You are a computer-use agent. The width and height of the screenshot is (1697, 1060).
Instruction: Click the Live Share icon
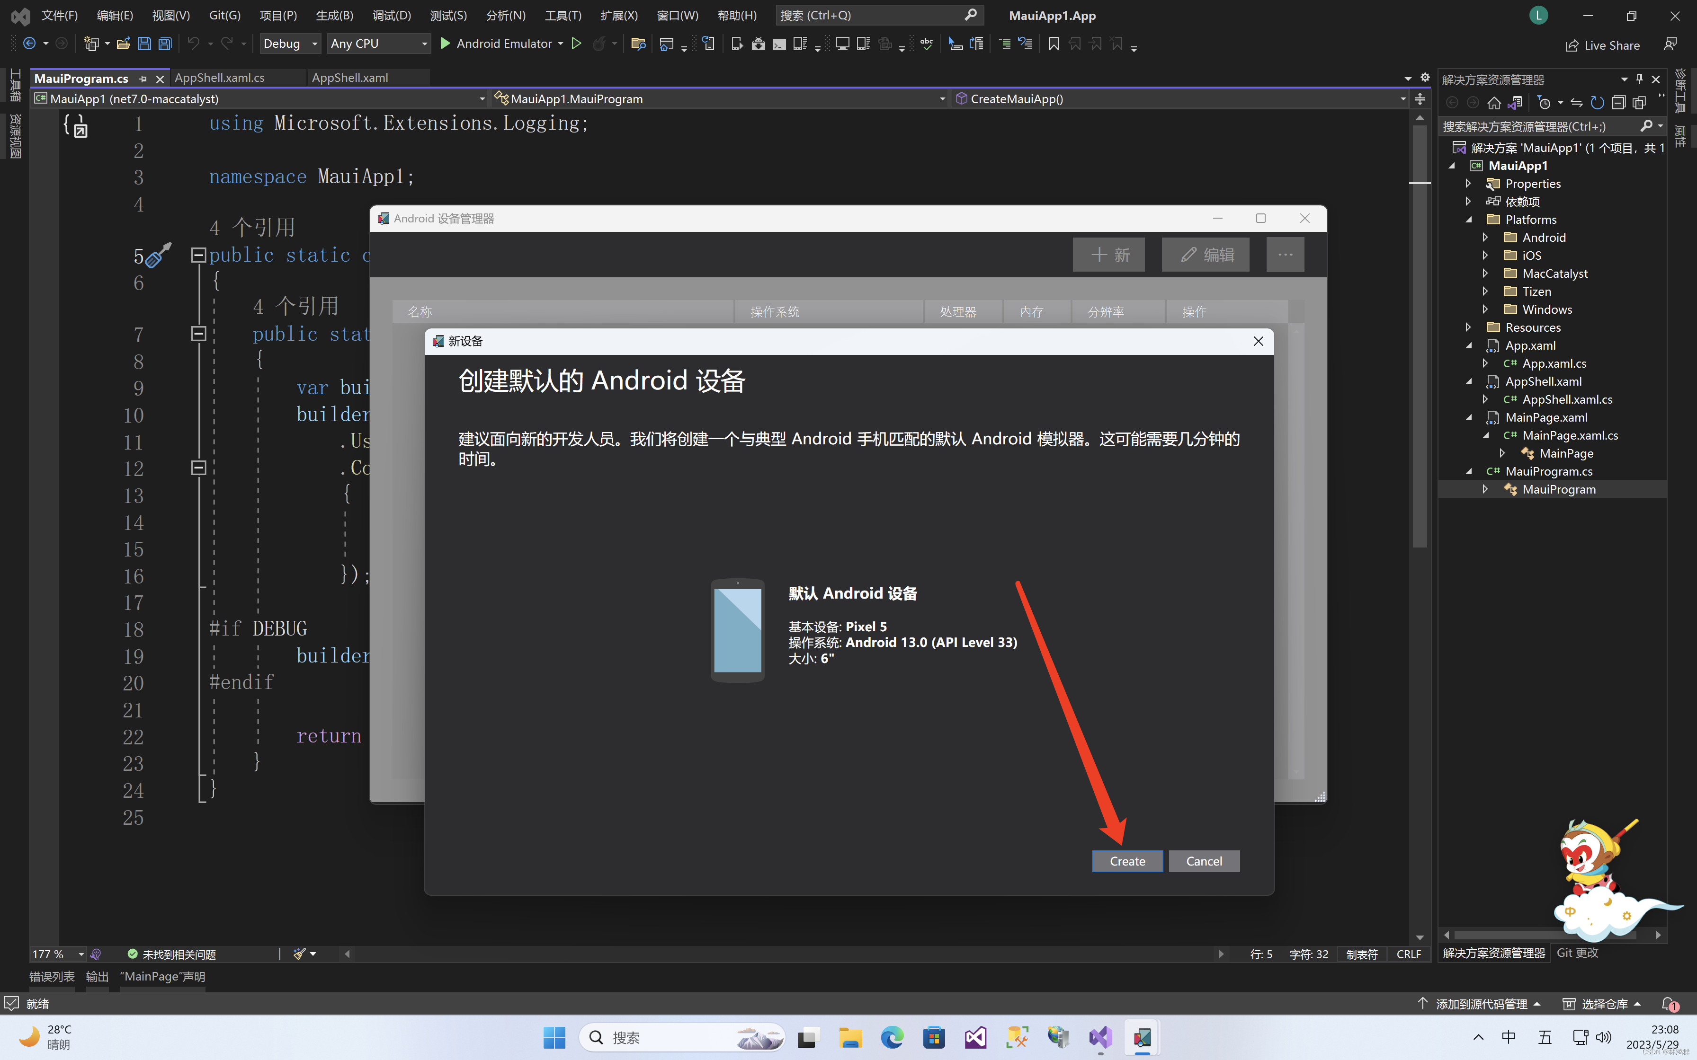[1572, 45]
